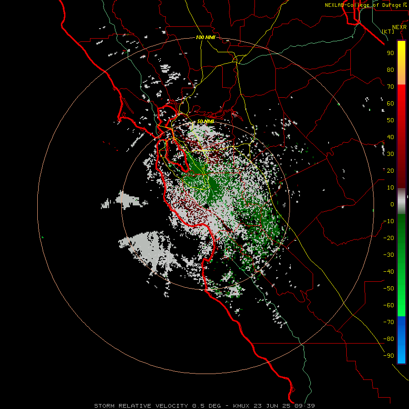Click the -70 value on velocity scale

389,322
